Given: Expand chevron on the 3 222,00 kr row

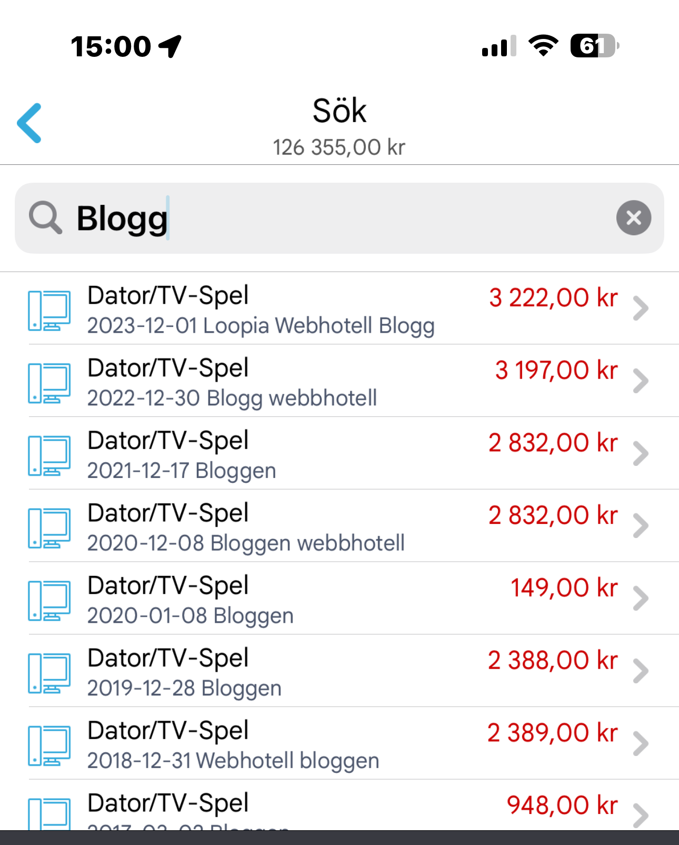Looking at the screenshot, I should 641,309.
